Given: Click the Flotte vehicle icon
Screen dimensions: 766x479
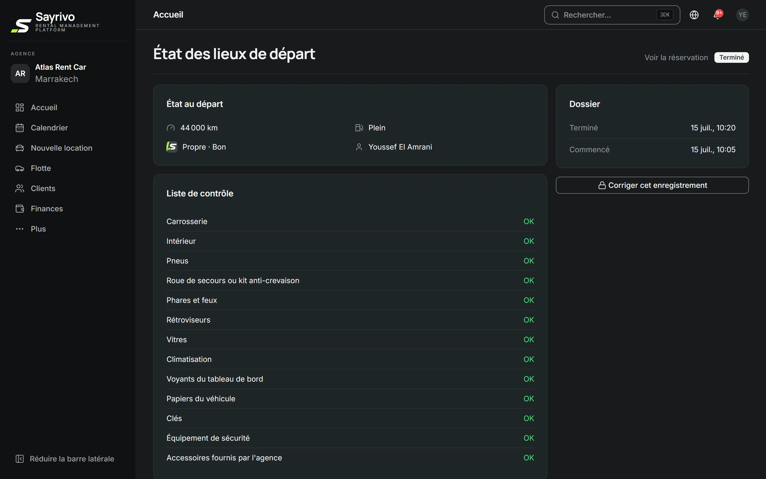Looking at the screenshot, I should tap(20, 168).
